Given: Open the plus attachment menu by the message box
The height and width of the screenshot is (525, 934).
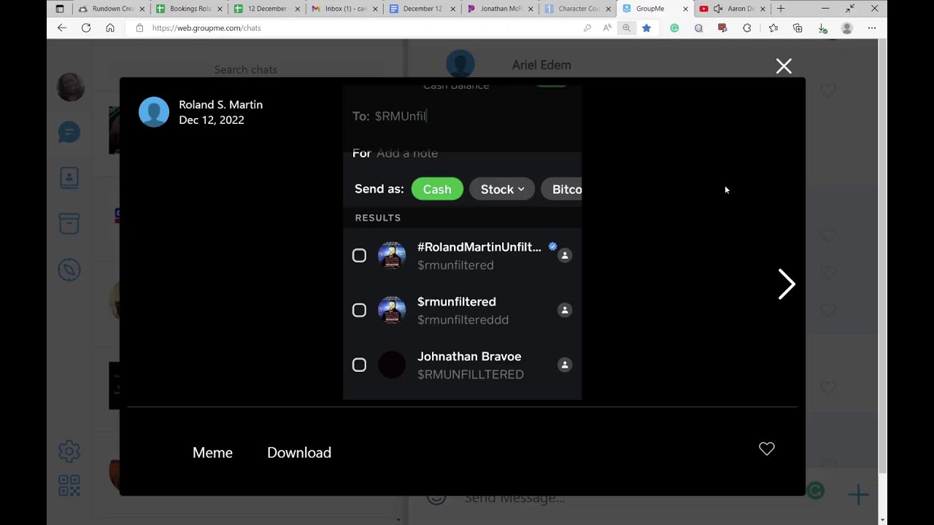Looking at the screenshot, I should click(858, 494).
